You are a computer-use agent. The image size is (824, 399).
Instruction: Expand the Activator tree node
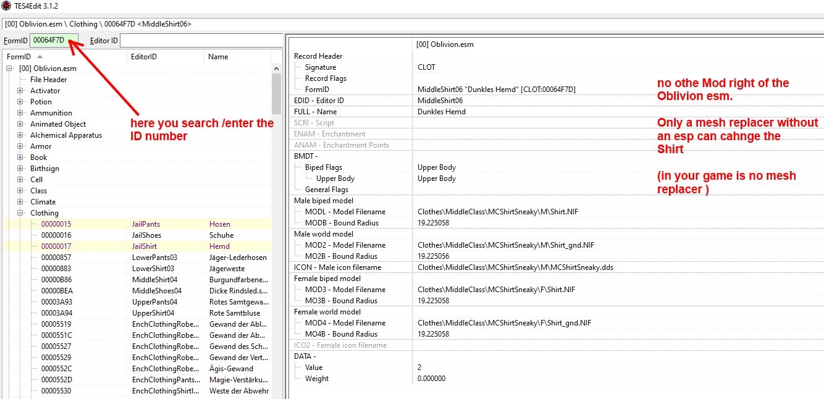click(x=20, y=91)
